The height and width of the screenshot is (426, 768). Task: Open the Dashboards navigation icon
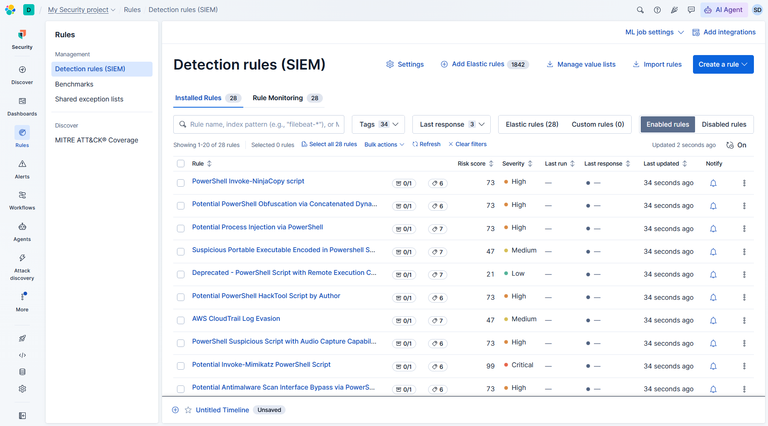click(x=22, y=101)
